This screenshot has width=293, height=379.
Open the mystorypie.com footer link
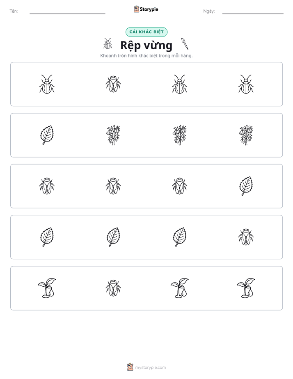[146, 367]
